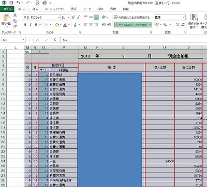The image size is (207, 187).
Task: Click the Insert Function fx icon
Action: click(x=55, y=40)
